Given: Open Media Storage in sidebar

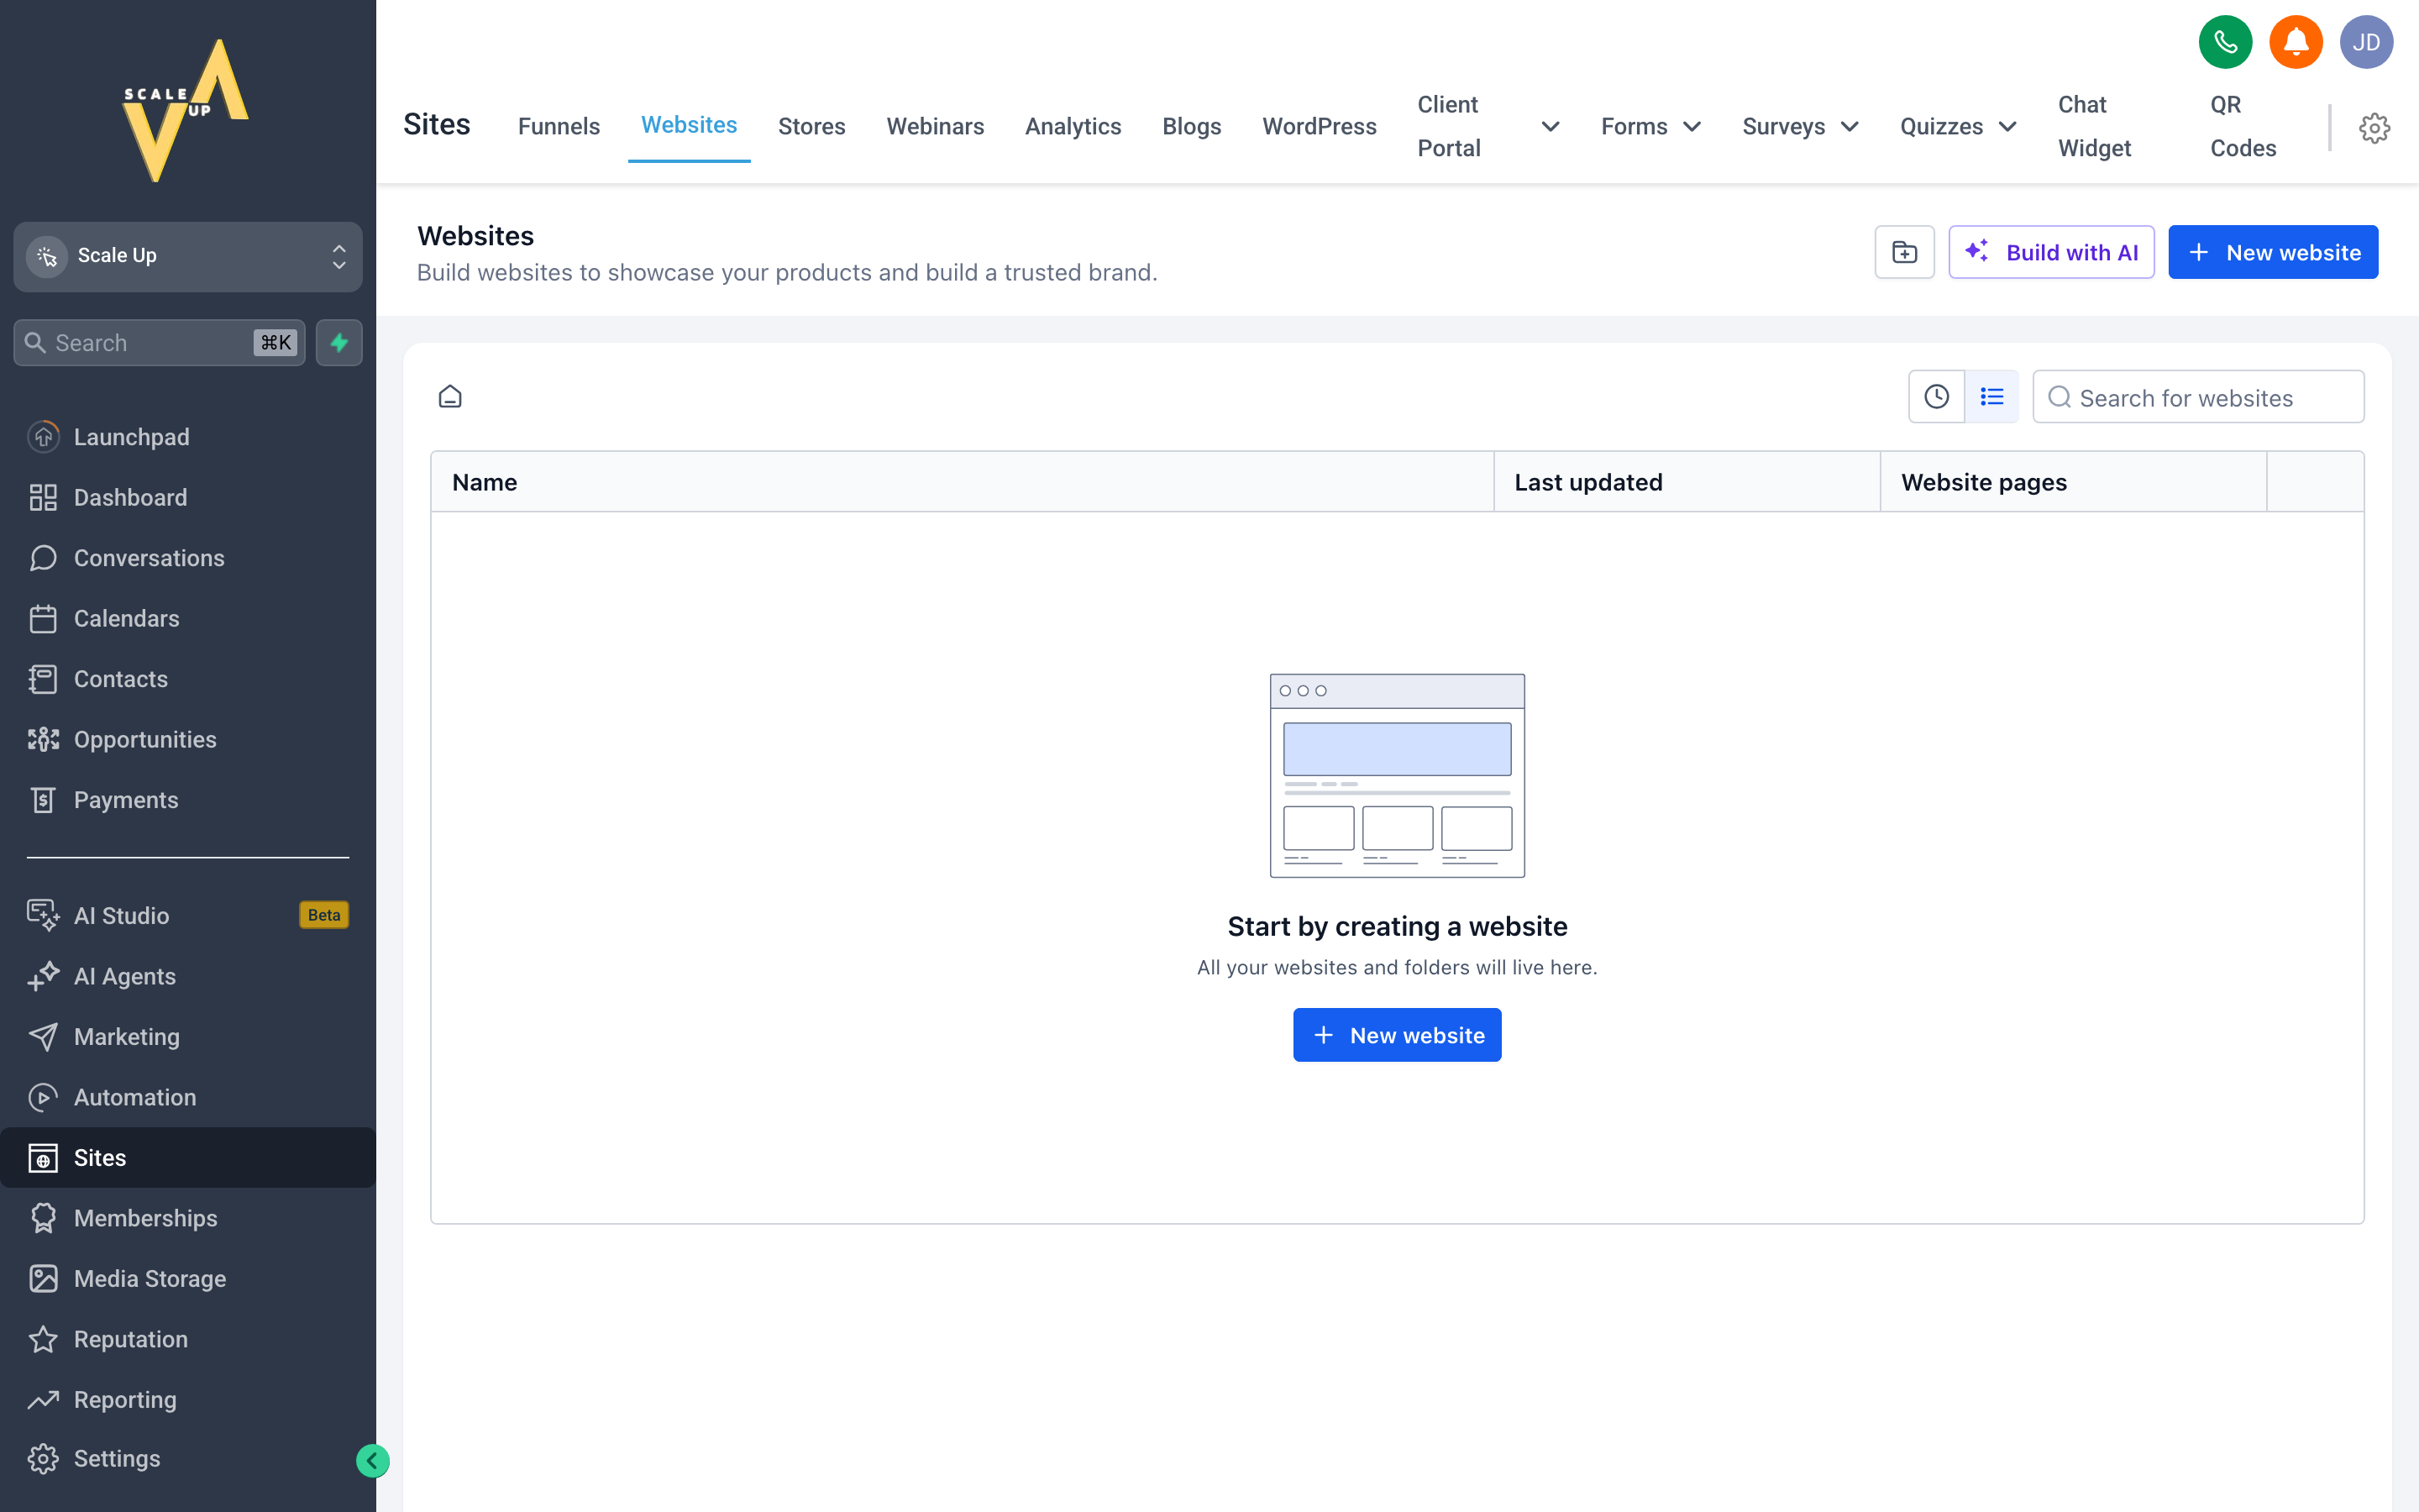Looking at the screenshot, I should [188, 1279].
